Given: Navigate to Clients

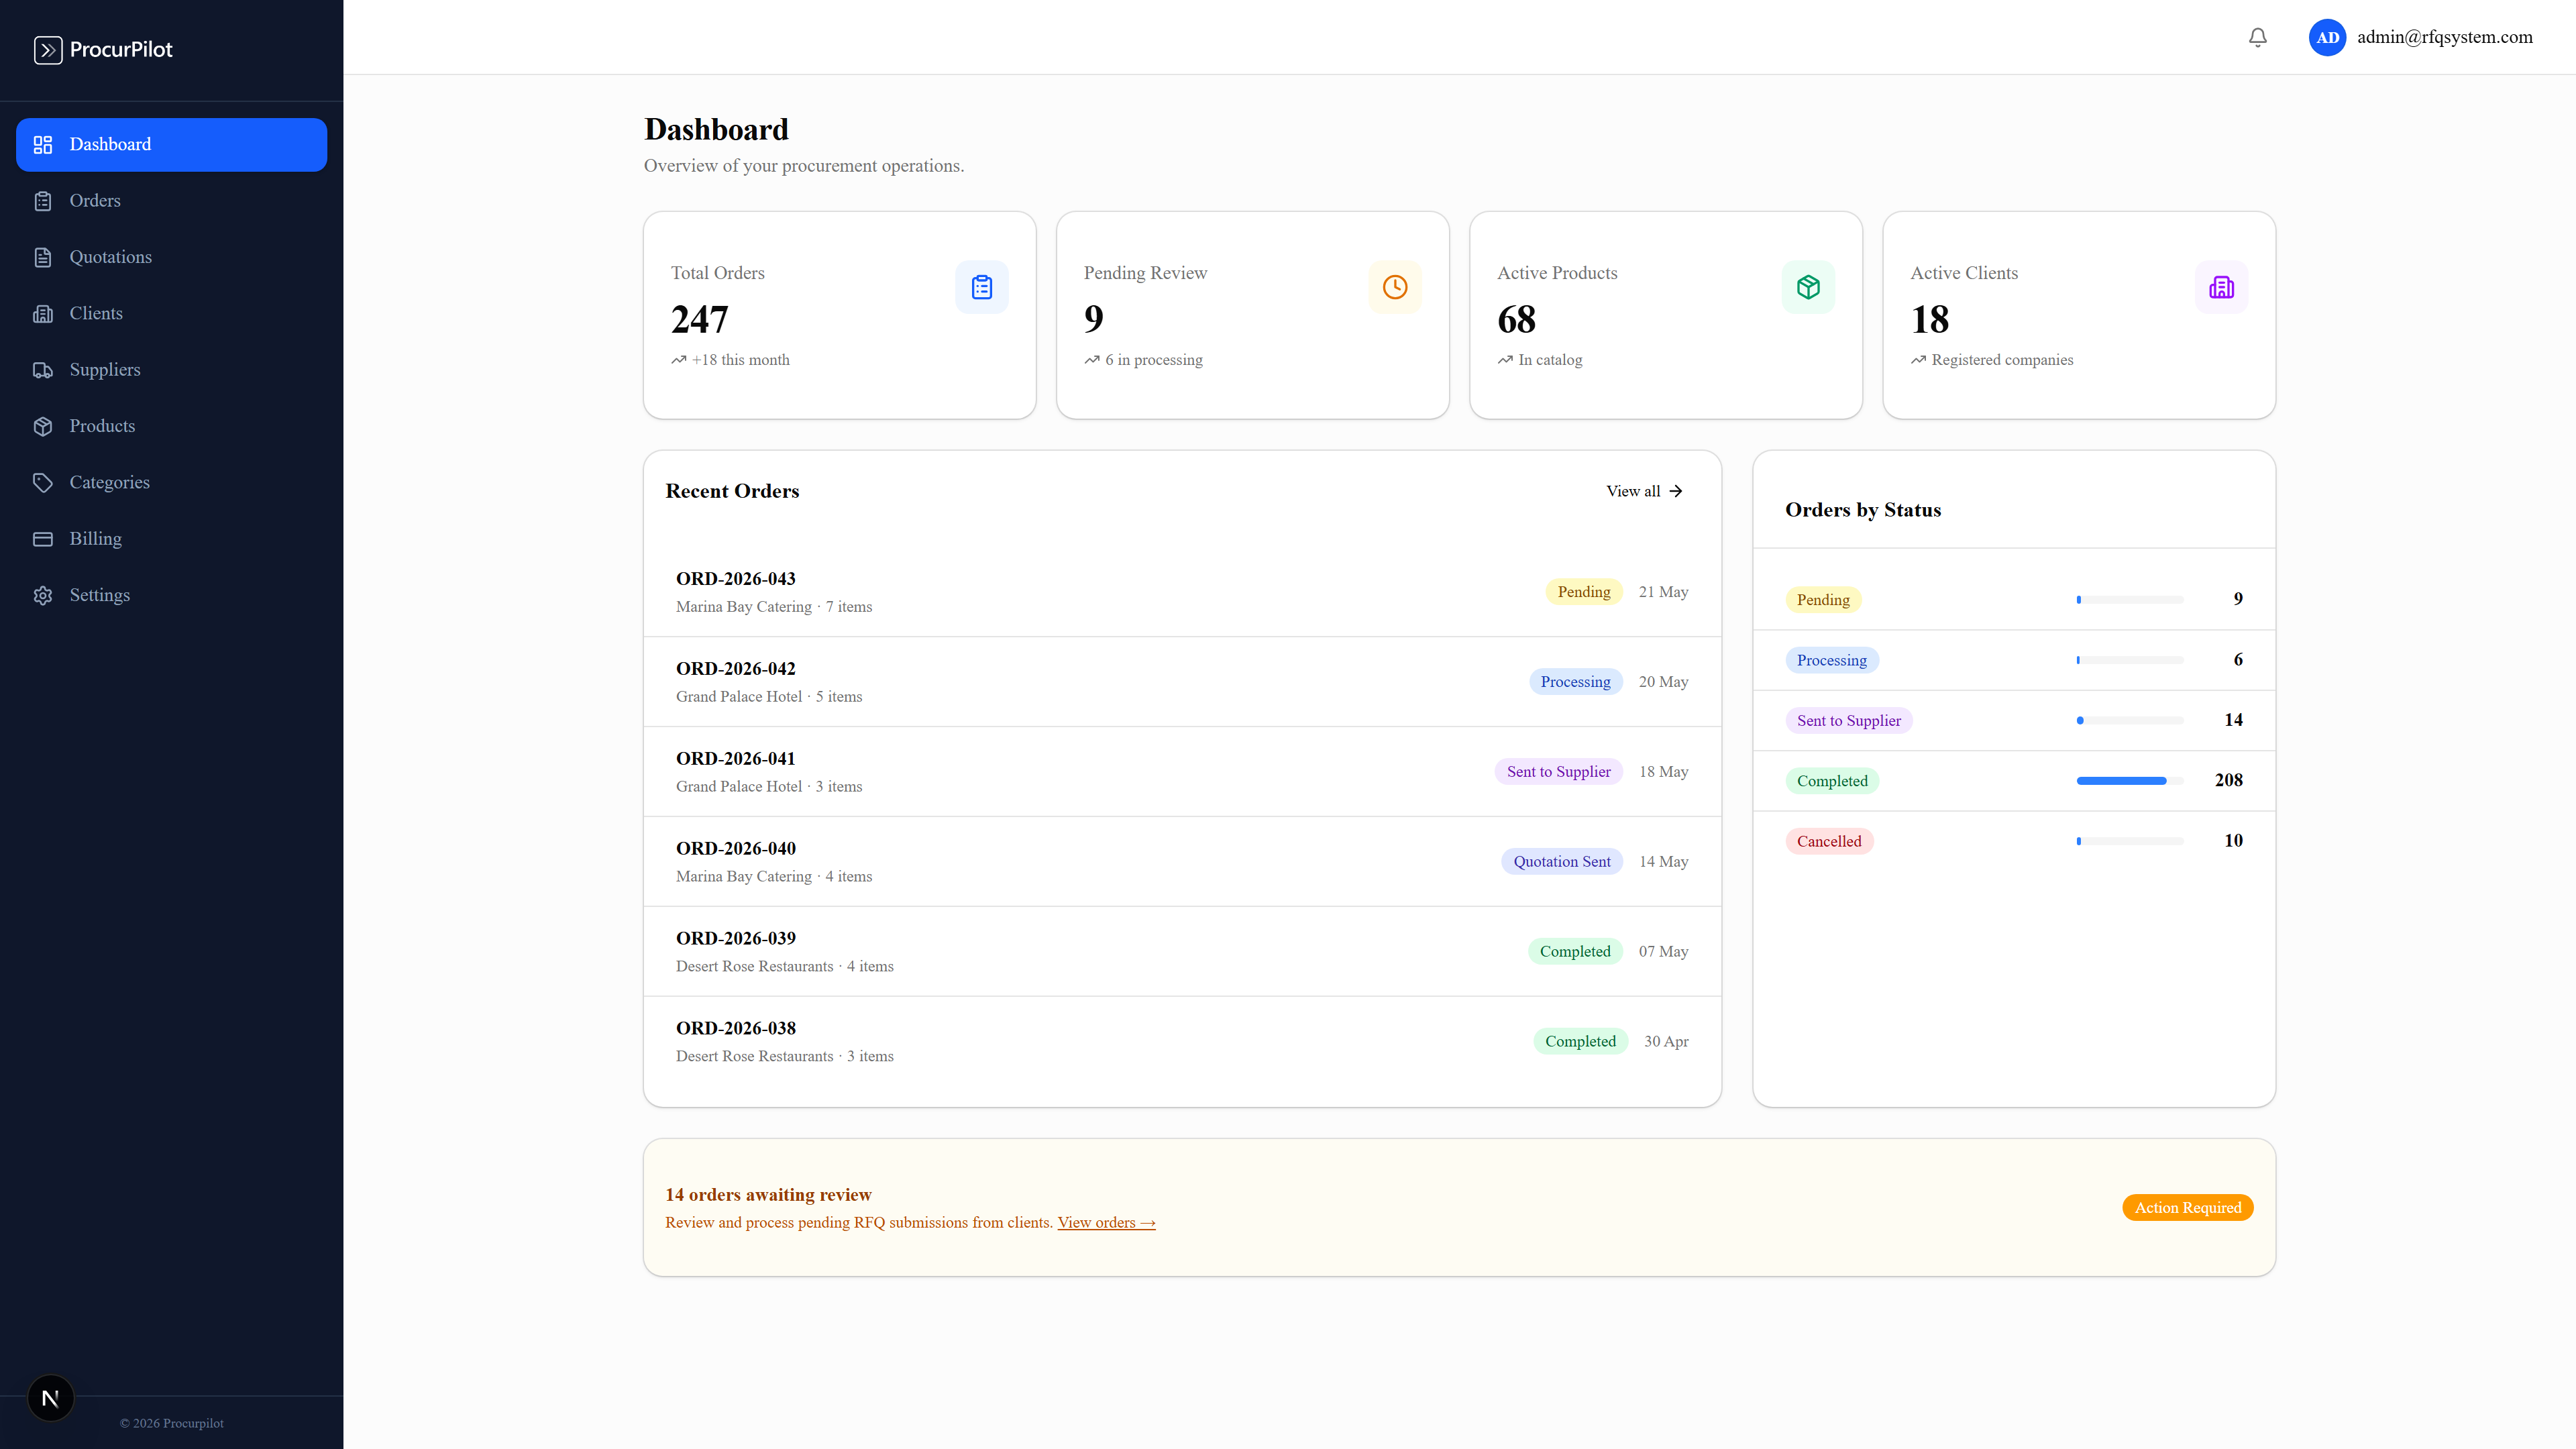Looking at the screenshot, I should click(x=171, y=314).
